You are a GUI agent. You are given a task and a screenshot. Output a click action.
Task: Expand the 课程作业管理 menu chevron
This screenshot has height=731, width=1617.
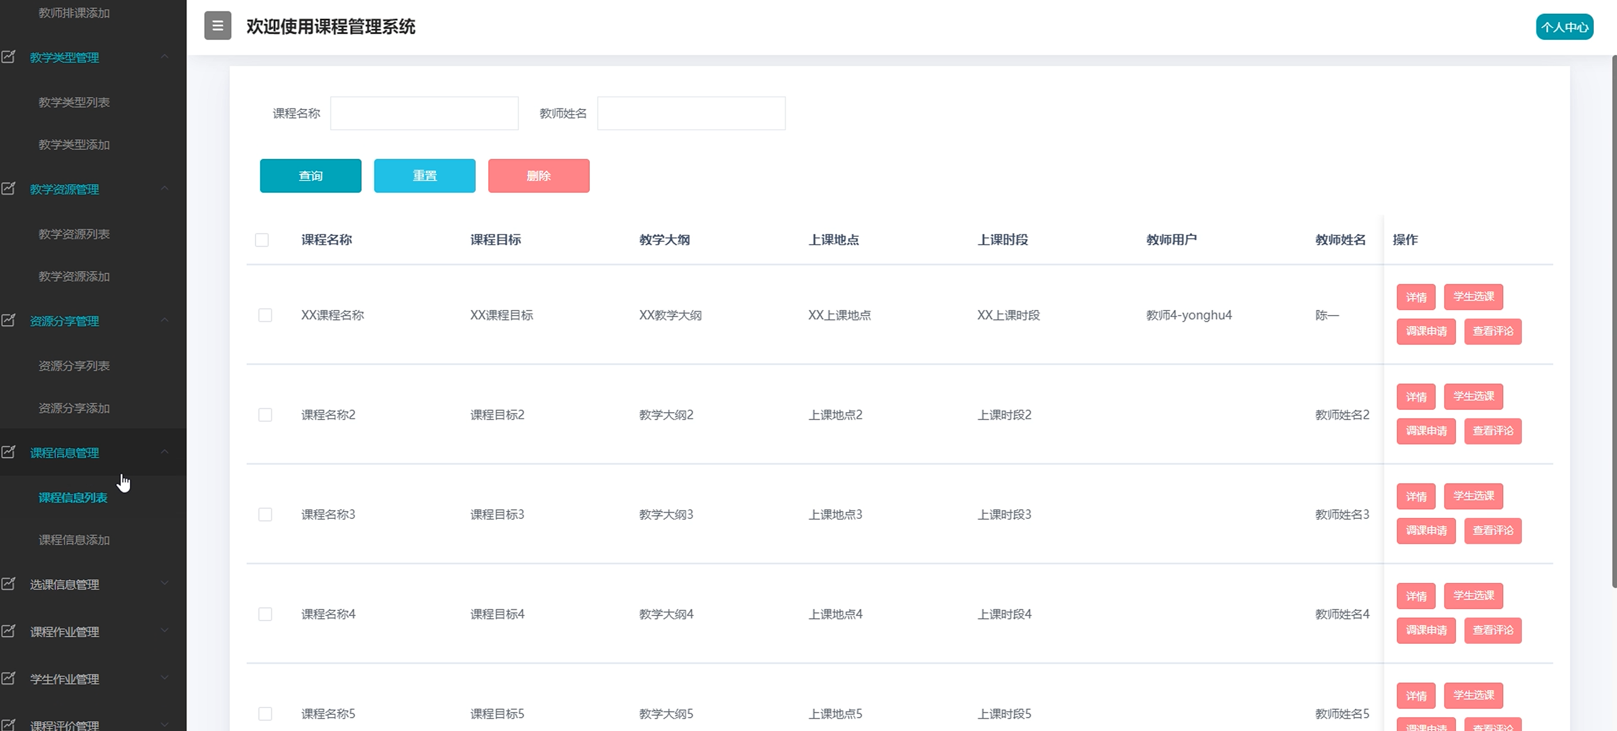(x=165, y=631)
